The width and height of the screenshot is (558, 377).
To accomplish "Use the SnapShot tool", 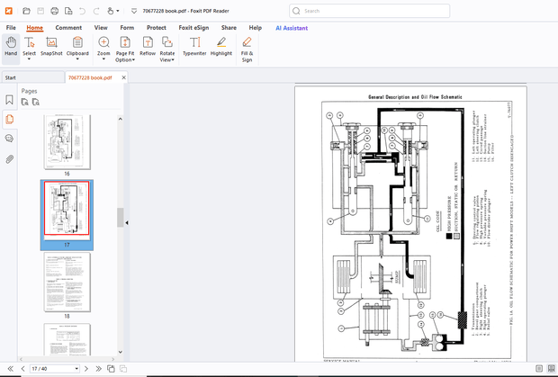I will pos(51,46).
